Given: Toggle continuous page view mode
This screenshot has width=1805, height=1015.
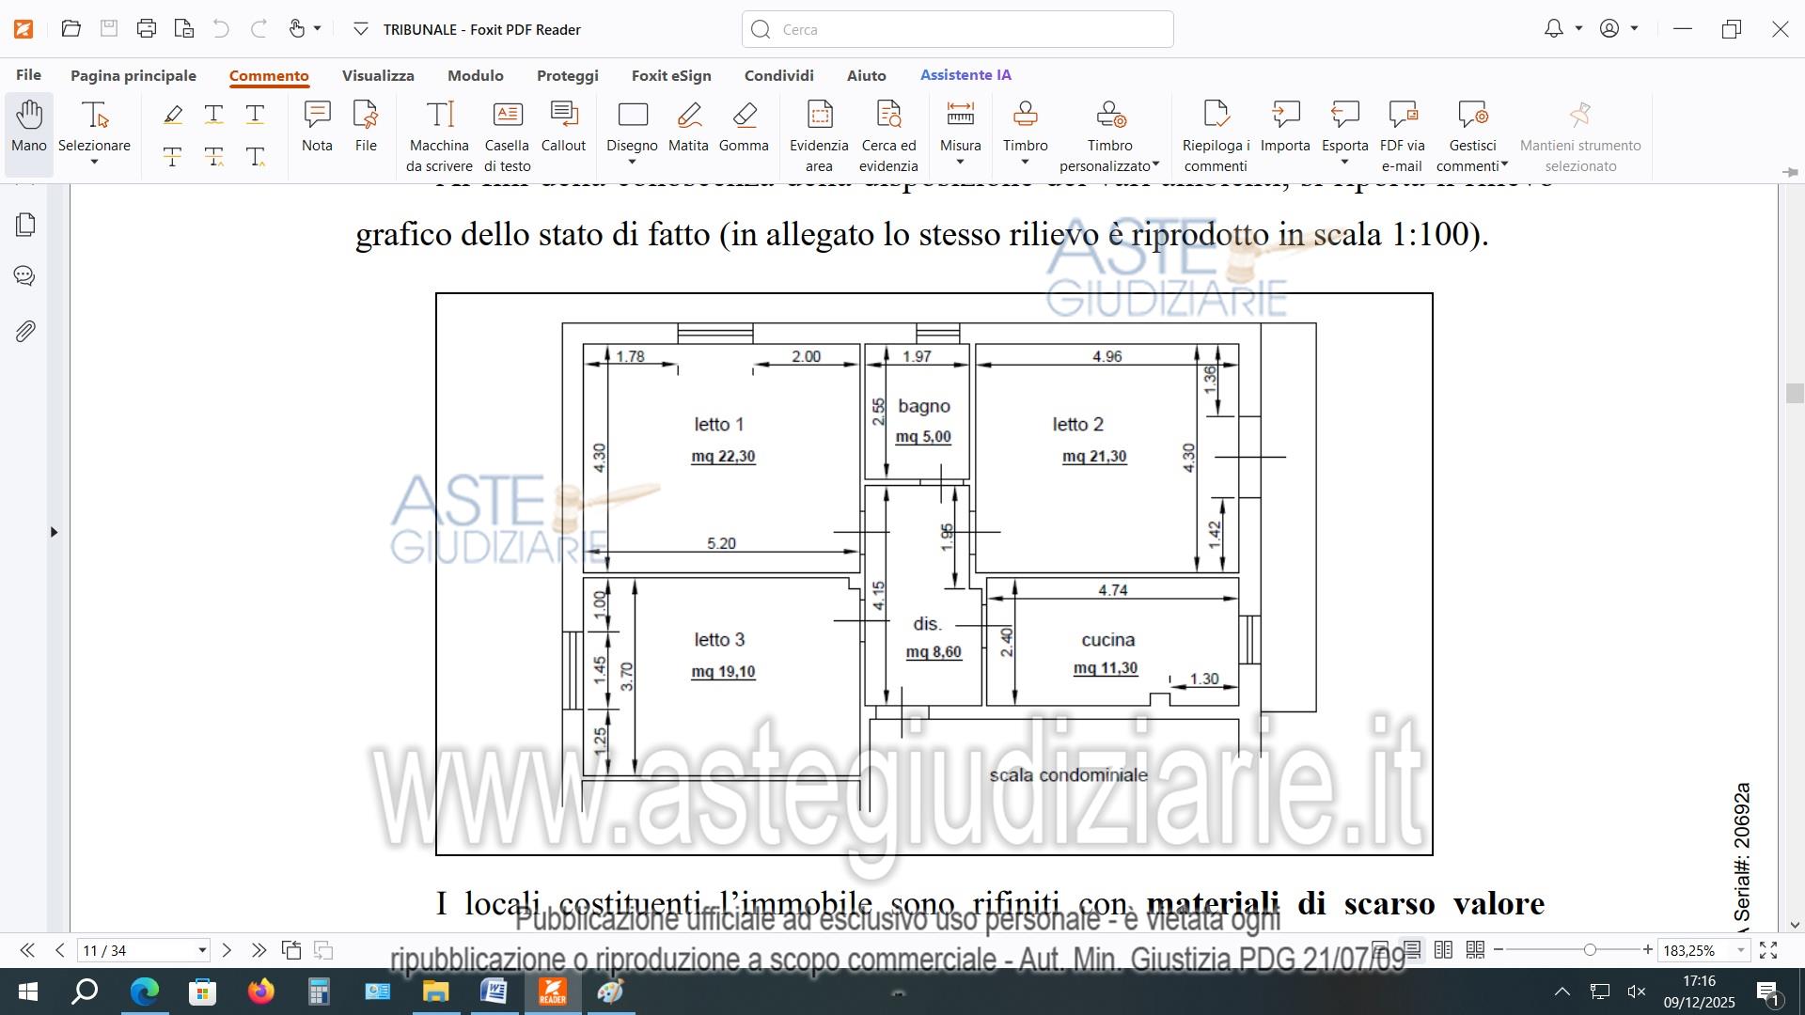Looking at the screenshot, I should 1412,950.
